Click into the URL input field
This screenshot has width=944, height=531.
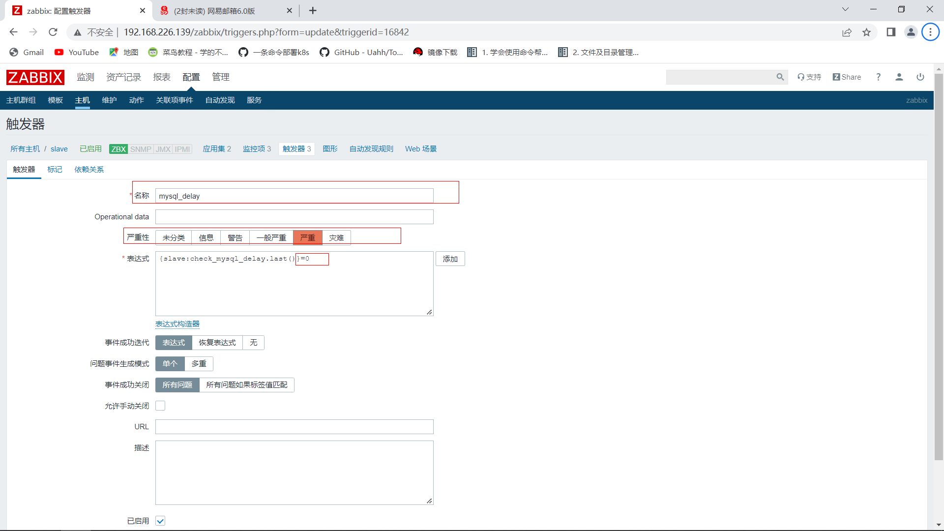pos(294,427)
